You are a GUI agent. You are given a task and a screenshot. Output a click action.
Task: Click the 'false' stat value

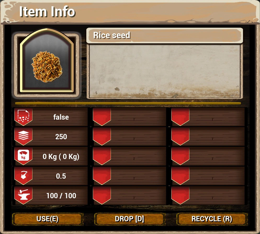61,117
